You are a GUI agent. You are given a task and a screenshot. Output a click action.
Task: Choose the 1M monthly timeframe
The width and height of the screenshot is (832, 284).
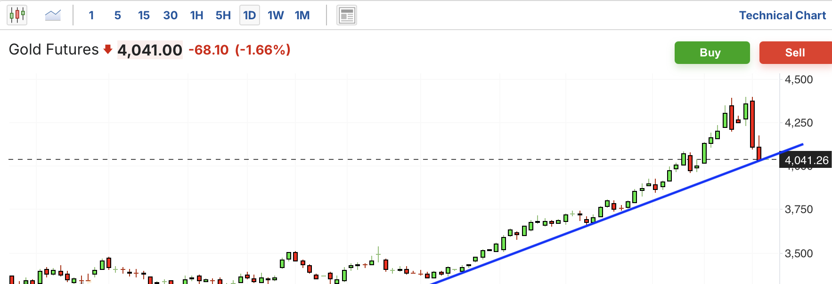point(302,16)
